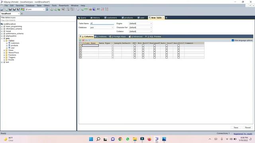Toggle the select-all checkbox in the grid header
The width and height of the screenshot is (255, 143).
(80, 43)
